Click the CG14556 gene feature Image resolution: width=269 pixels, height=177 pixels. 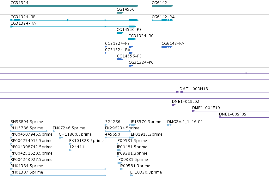120,13
